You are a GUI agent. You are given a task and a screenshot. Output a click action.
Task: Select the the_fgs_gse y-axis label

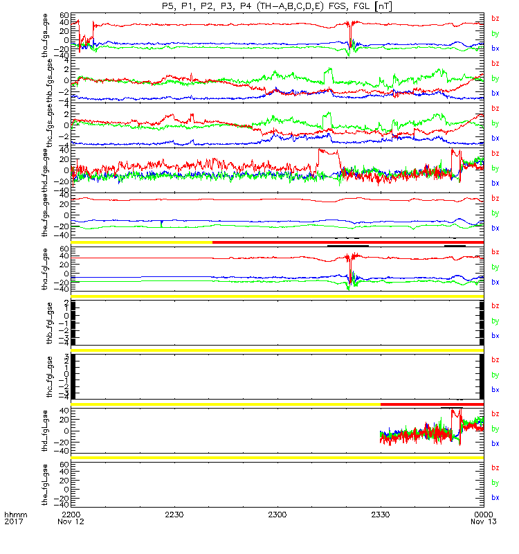pyautogui.click(x=45, y=215)
